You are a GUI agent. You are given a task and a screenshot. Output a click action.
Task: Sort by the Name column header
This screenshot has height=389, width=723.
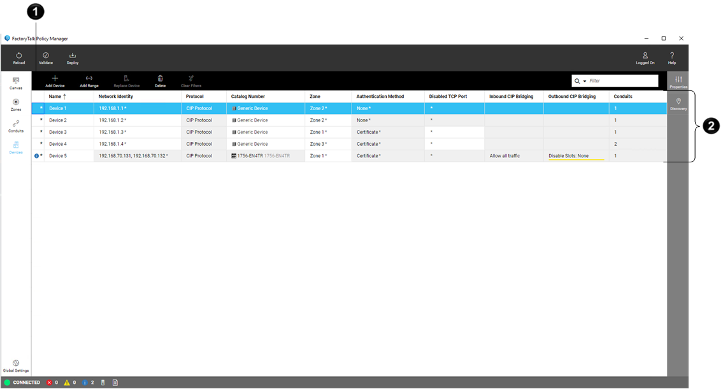click(x=57, y=96)
